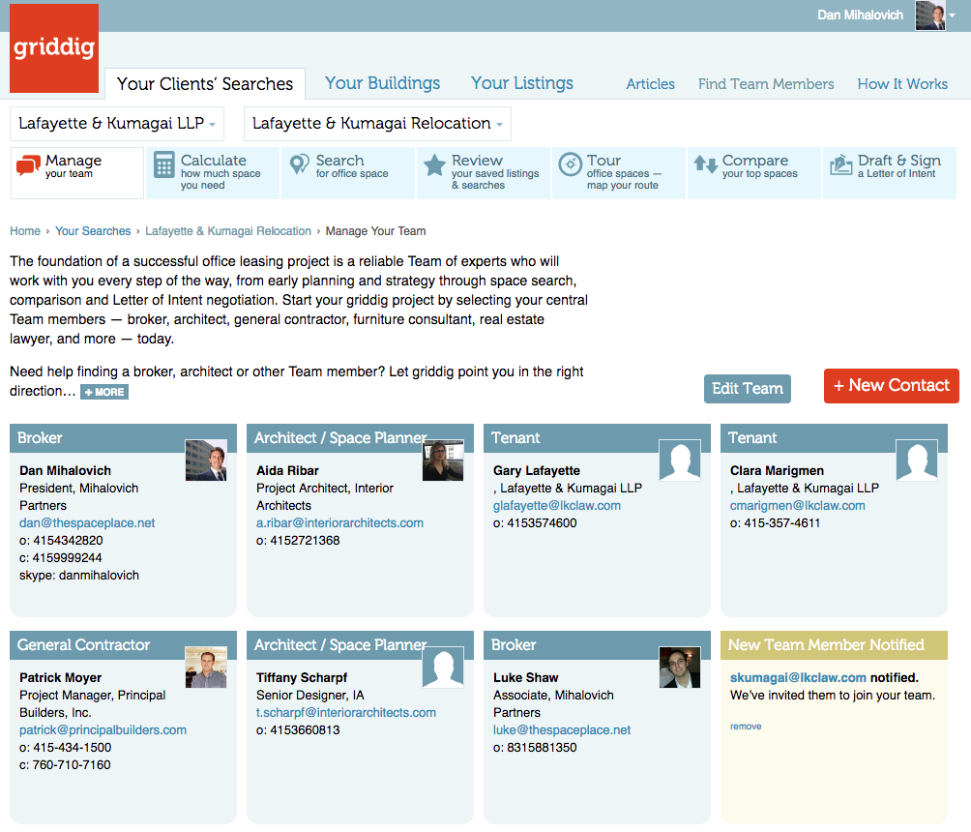Email dan@thespaceplace.net
971x832 pixels.
tap(87, 522)
